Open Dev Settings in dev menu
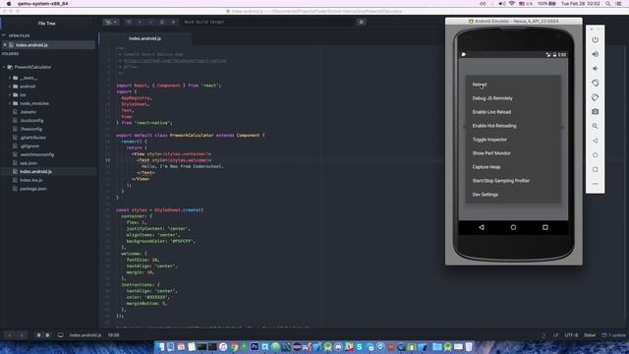 [x=513, y=195]
